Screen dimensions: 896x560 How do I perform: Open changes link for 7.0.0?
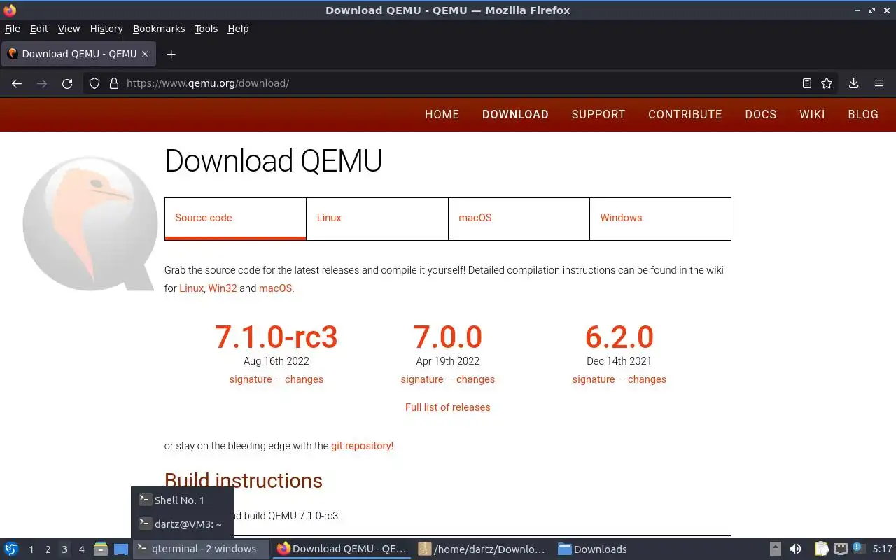pyautogui.click(x=475, y=379)
